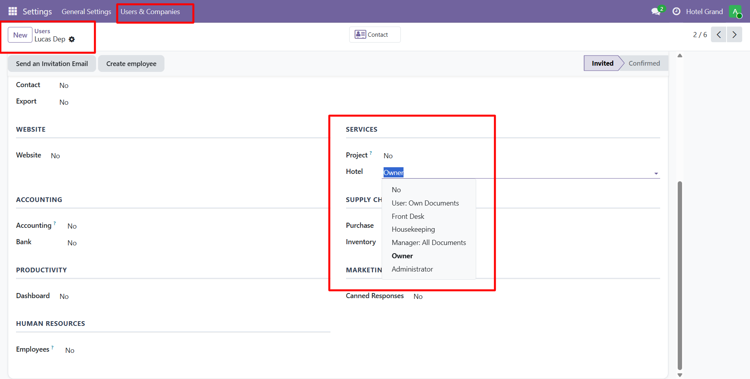The width and height of the screenshot is (750, 379).
Task: Go to the next user record arrow
Action: coord(734,35)
